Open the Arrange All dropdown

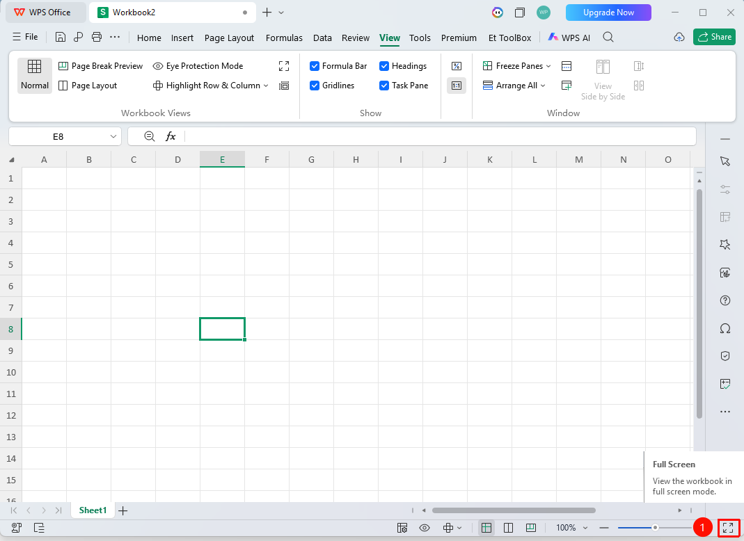coord(543,86)
